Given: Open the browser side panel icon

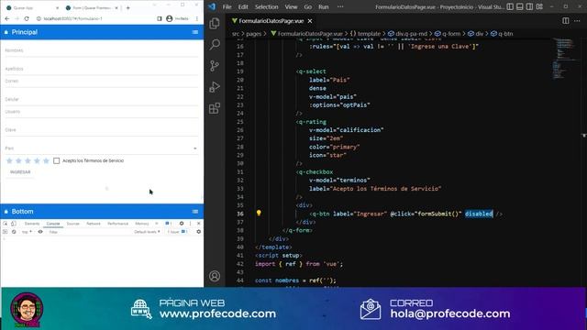Looking at the screenshot, I should click(x=160, y=18).
